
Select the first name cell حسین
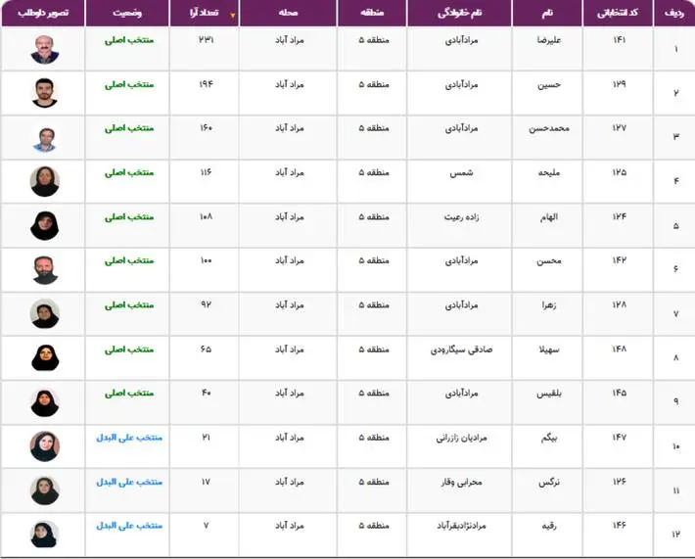click(x=549, y=84)
